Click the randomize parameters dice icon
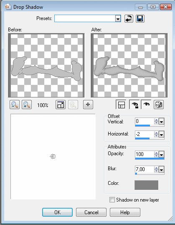Viewport: 175px width, 225px height. 159,105
